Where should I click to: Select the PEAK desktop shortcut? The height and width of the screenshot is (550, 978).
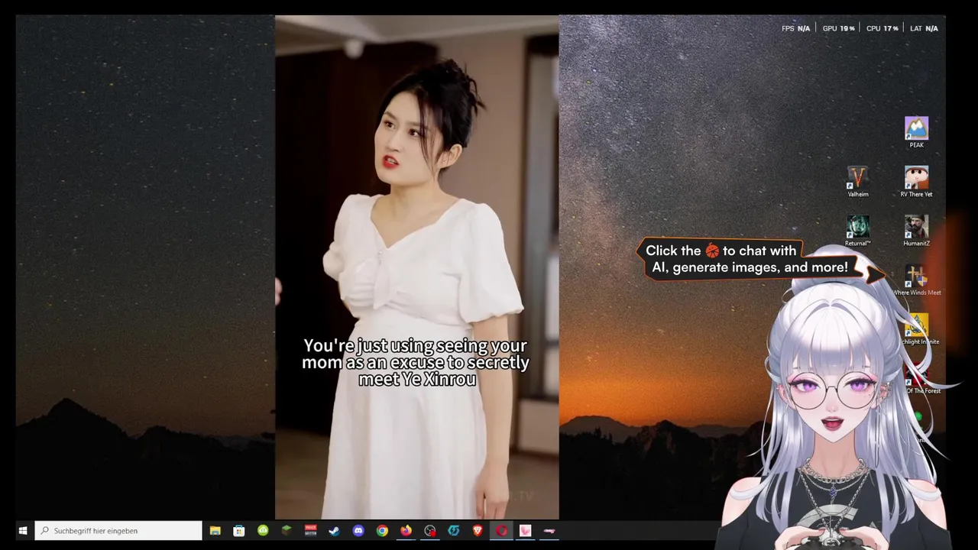[916, 132]
